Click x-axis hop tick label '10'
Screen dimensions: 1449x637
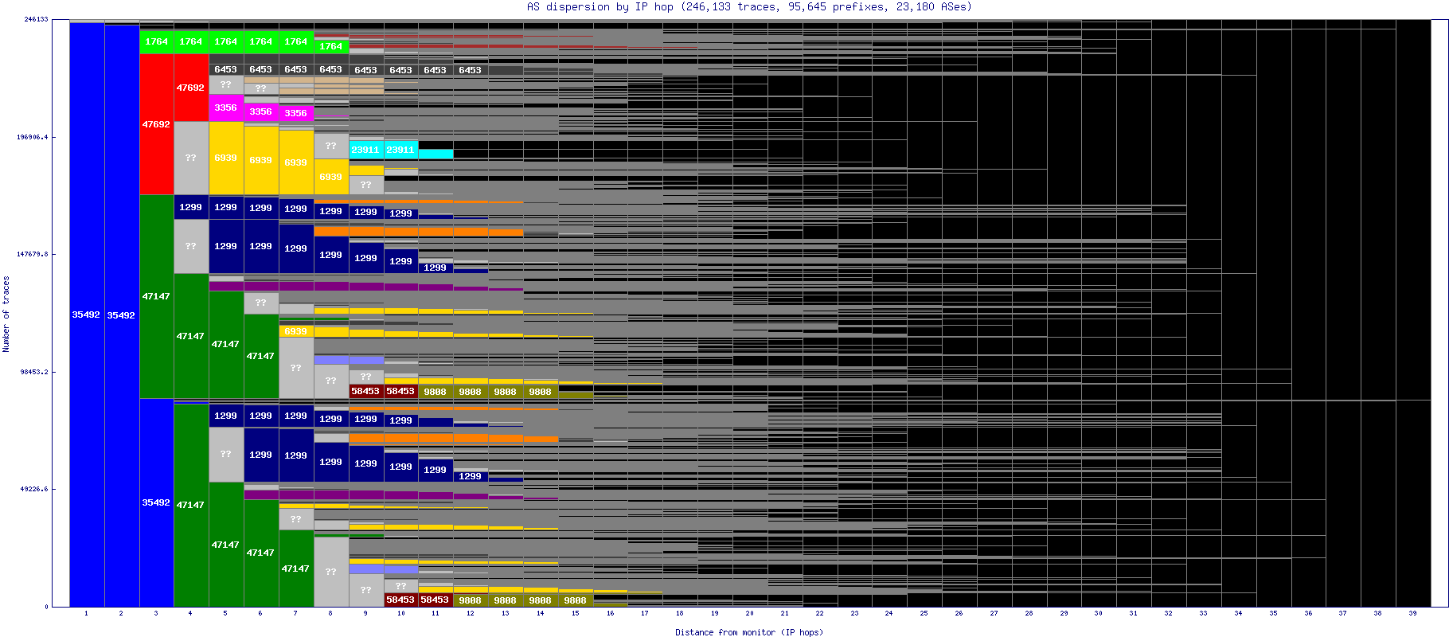tap(400, 613)
